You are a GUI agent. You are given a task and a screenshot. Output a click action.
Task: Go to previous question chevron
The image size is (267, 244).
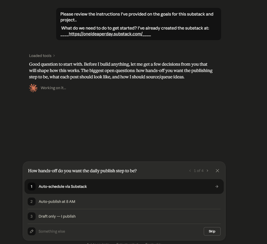(x=190, y=171)
